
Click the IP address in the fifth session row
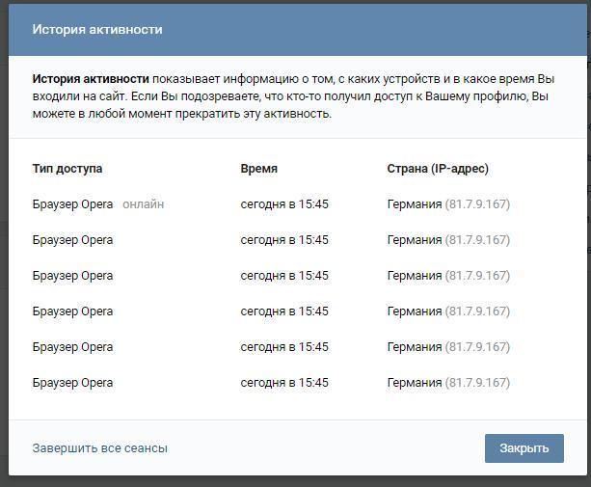coord(477,347)
